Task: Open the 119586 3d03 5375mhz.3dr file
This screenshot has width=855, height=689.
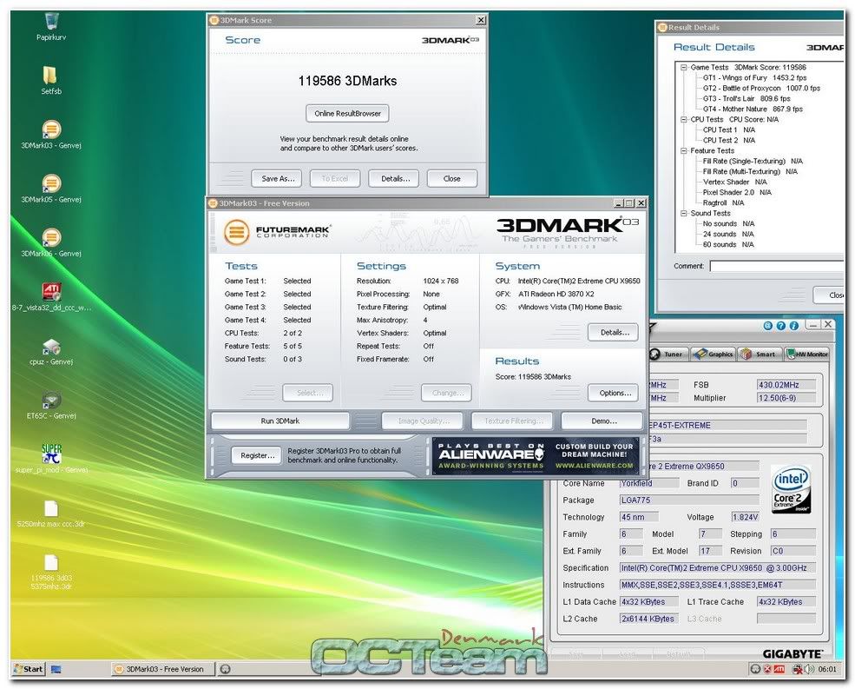Action: pos(51,562)
